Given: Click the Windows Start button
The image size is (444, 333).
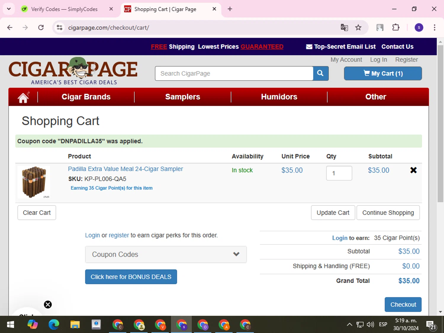Looking at the screenshot, I should [10, 325].
